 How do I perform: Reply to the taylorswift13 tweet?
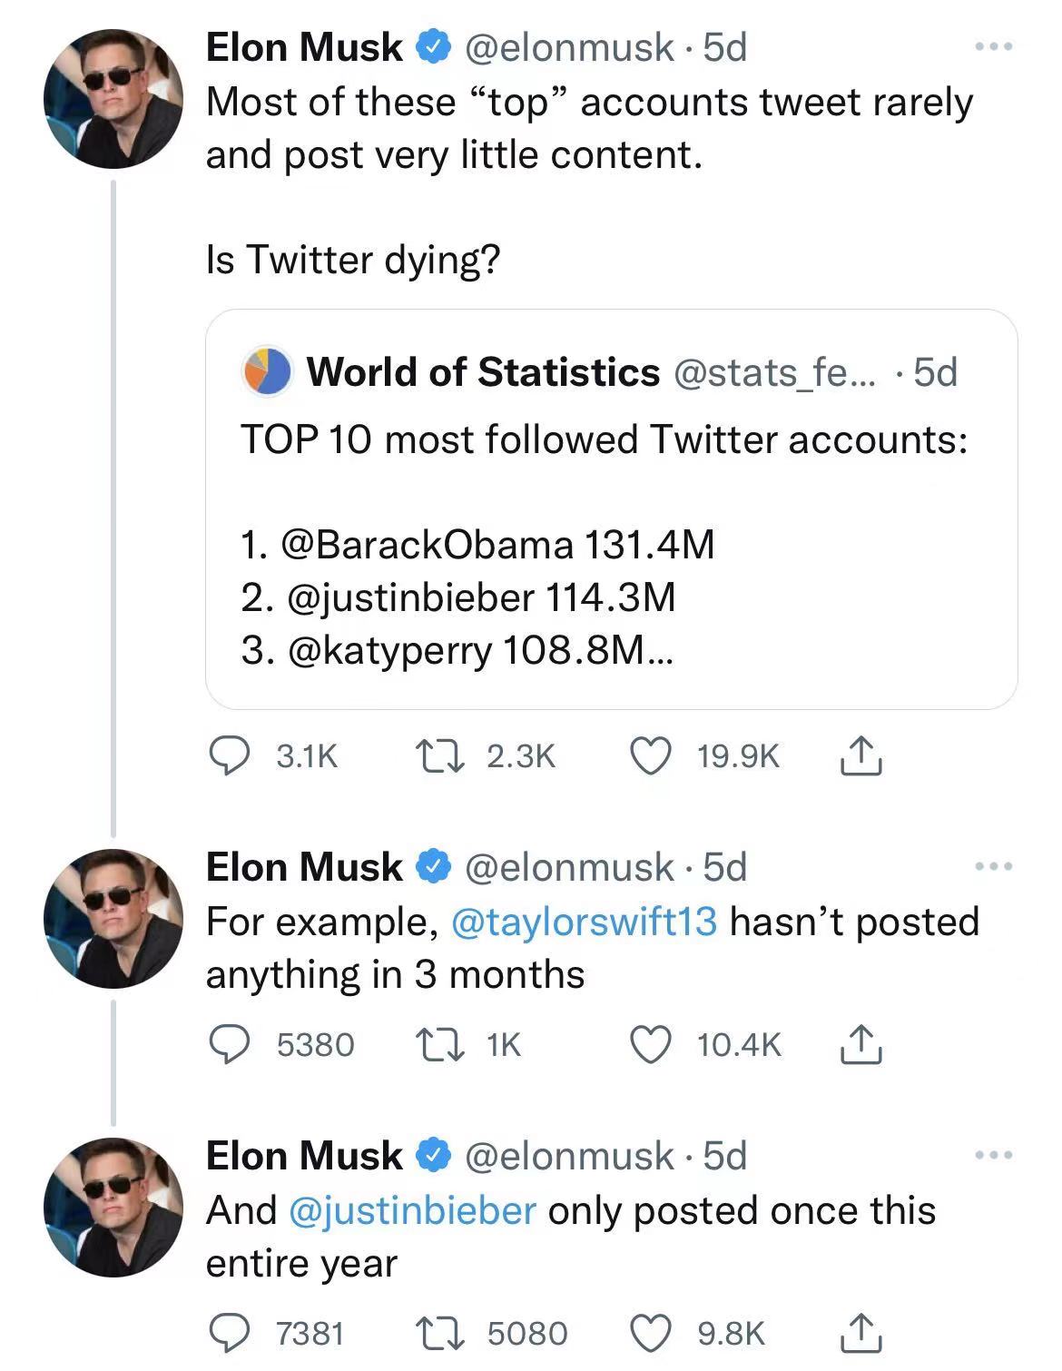point(231,1044)
